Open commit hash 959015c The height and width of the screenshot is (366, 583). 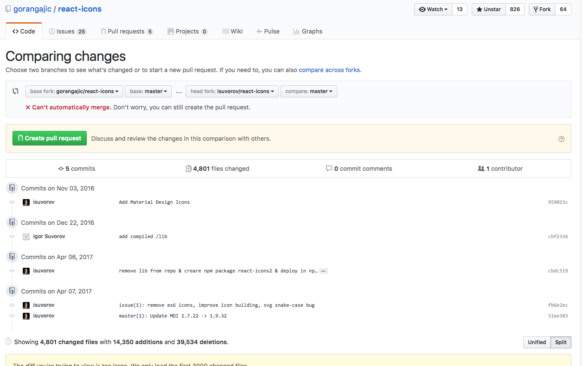[558, 202]
